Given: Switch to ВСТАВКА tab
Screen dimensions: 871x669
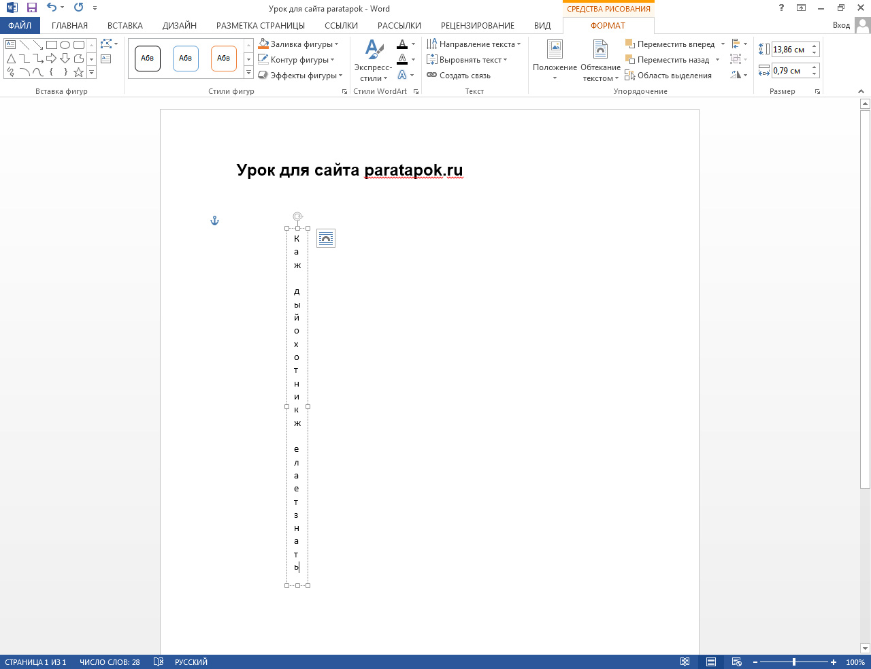Looking at the screenshot, I should [x=125, y=26].
